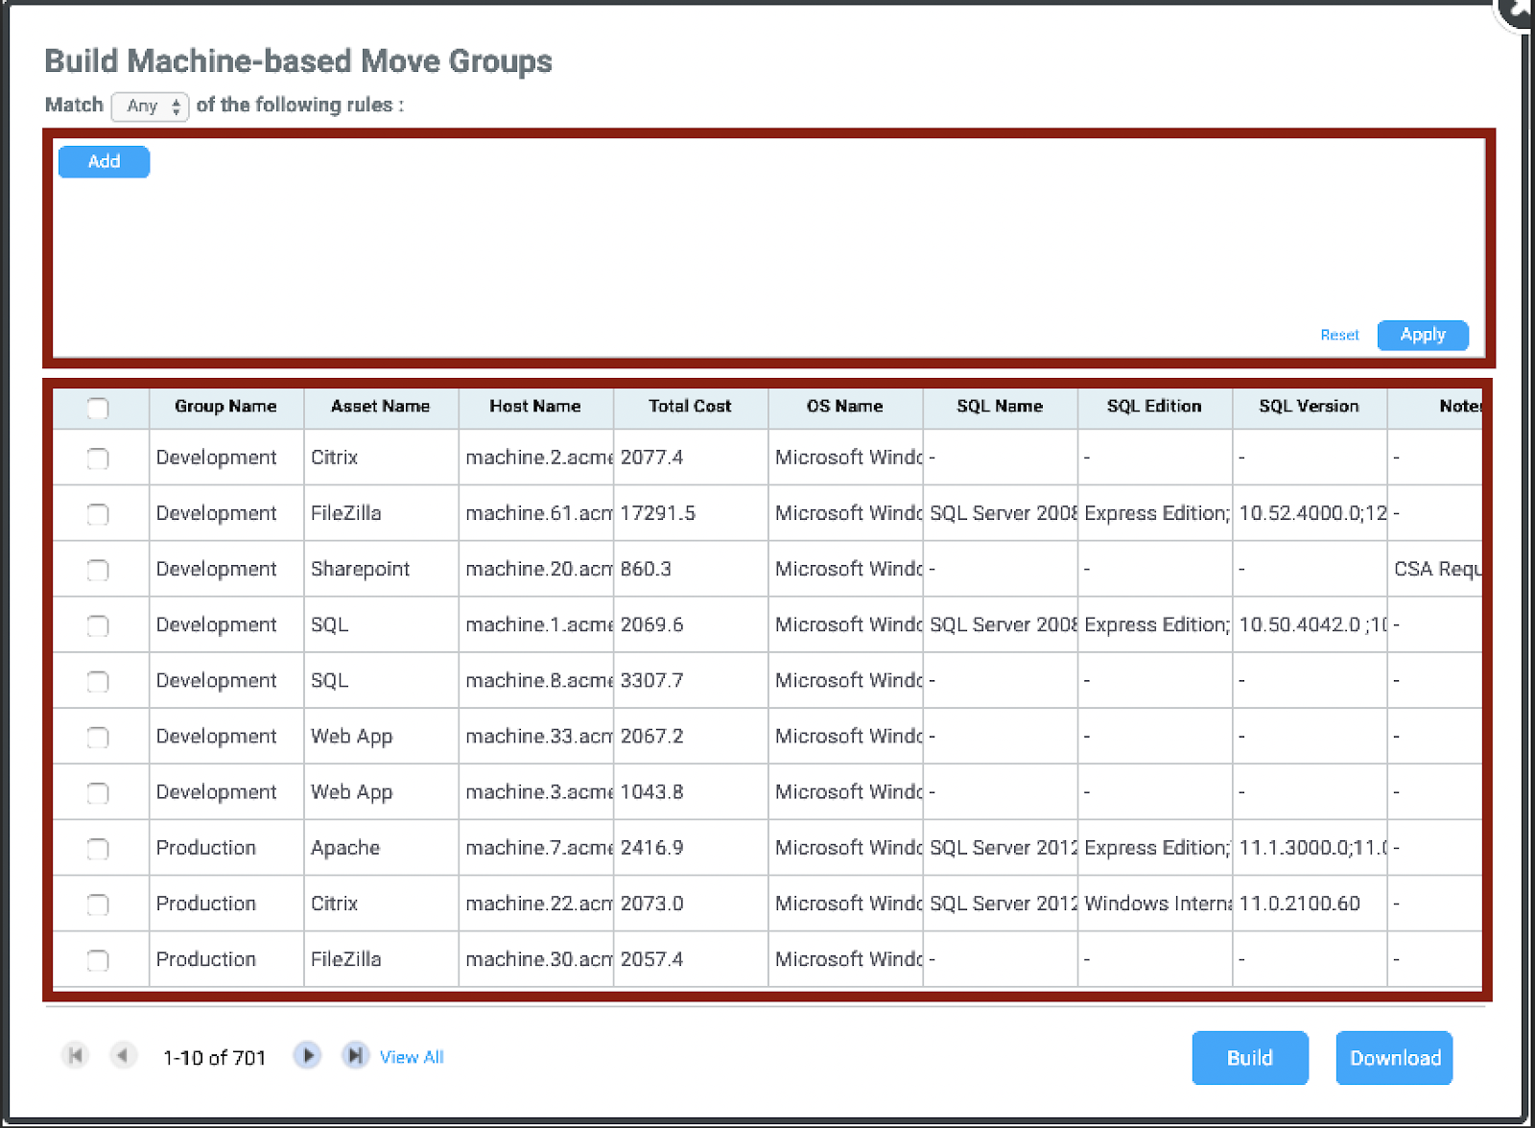
Task: Select checkbox for Development Sharepoint row
Action: point(98,570)
